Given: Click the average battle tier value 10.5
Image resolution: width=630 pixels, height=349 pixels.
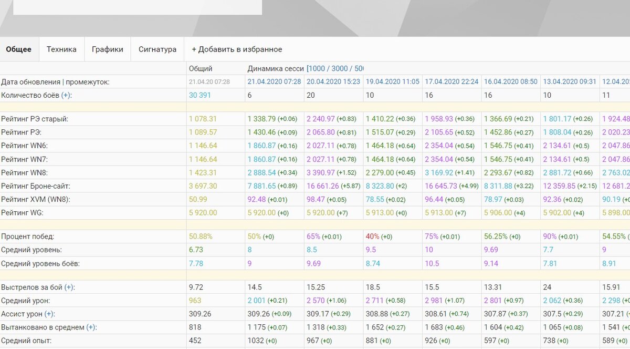Looking at the screenshot, I should click(x=432, y=263).
